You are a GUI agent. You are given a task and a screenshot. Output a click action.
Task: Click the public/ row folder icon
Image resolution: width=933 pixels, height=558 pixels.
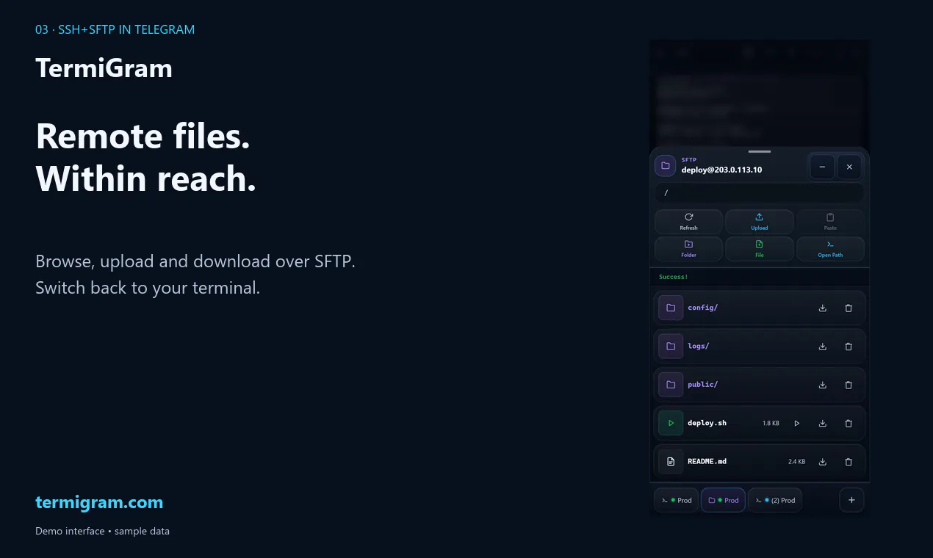click(671, 385)
